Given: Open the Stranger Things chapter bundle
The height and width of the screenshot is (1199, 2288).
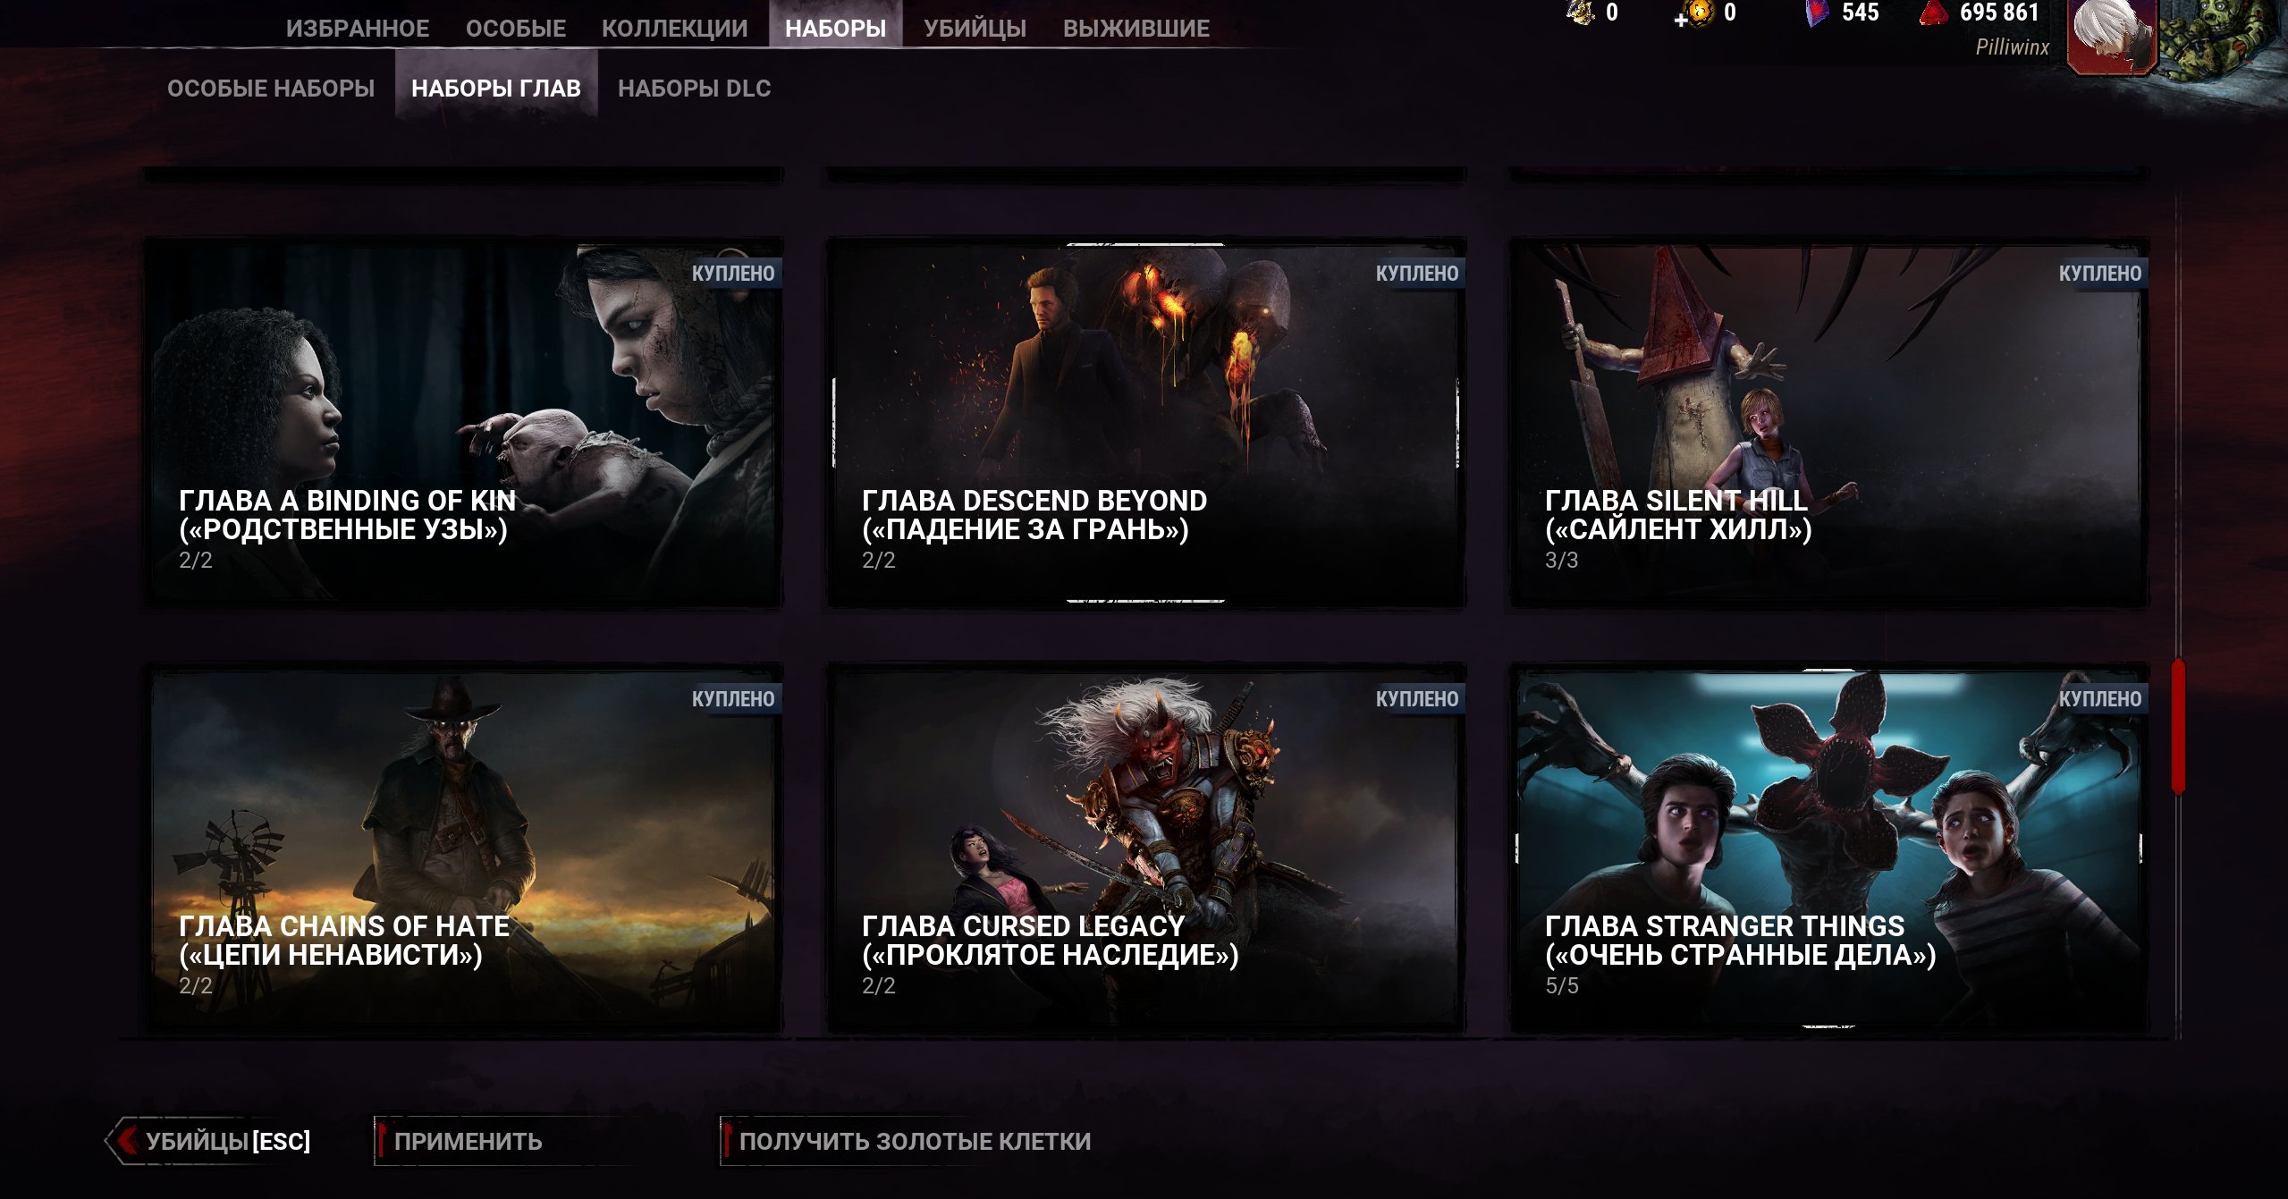Looking at the screenshot, I should pos(1828,848).
